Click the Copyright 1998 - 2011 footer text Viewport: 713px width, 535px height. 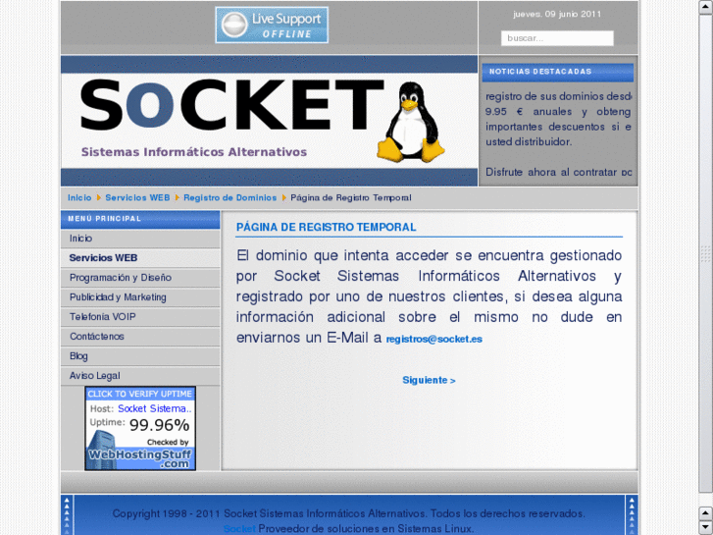tap(348, 513)
